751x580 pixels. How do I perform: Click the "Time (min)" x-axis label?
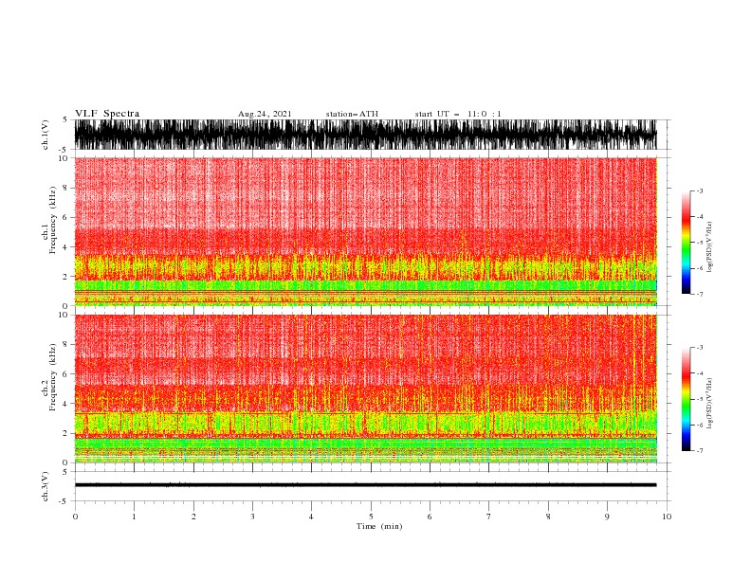click(379, 526)
